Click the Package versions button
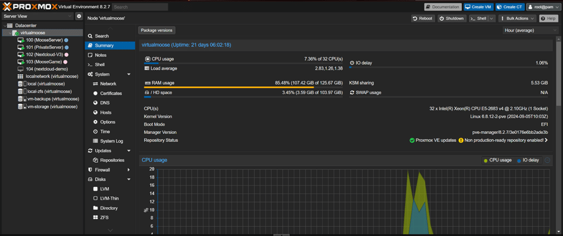The height and width of the screenshot is (236, 563). tap(156, 31)
